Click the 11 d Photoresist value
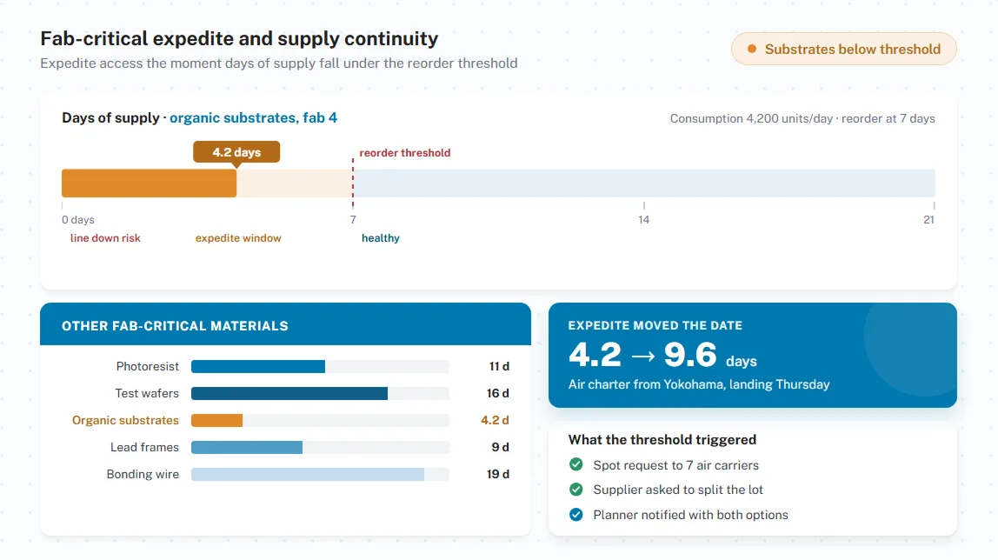Screen dimensions: 998x560 pos(499,367)
